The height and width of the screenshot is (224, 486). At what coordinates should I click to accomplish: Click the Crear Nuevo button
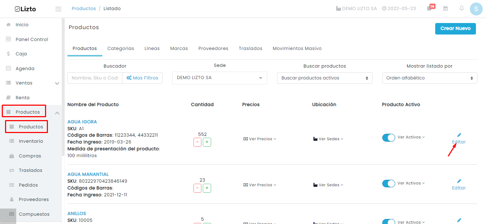tap(455, 28)
